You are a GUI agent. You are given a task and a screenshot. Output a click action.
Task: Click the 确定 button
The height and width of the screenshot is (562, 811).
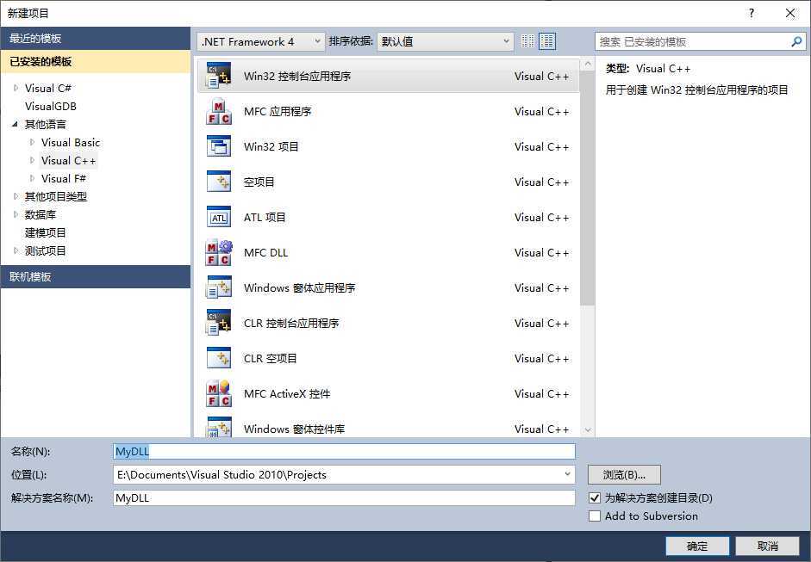tap(696, 546)
